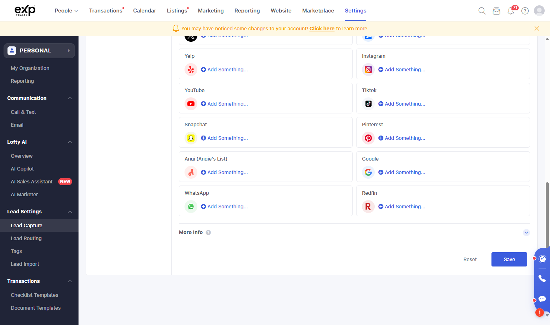The width and height of the screenshot is (550, 325).
Task: Collapse the Communication sidebar section
Action: 70,98
